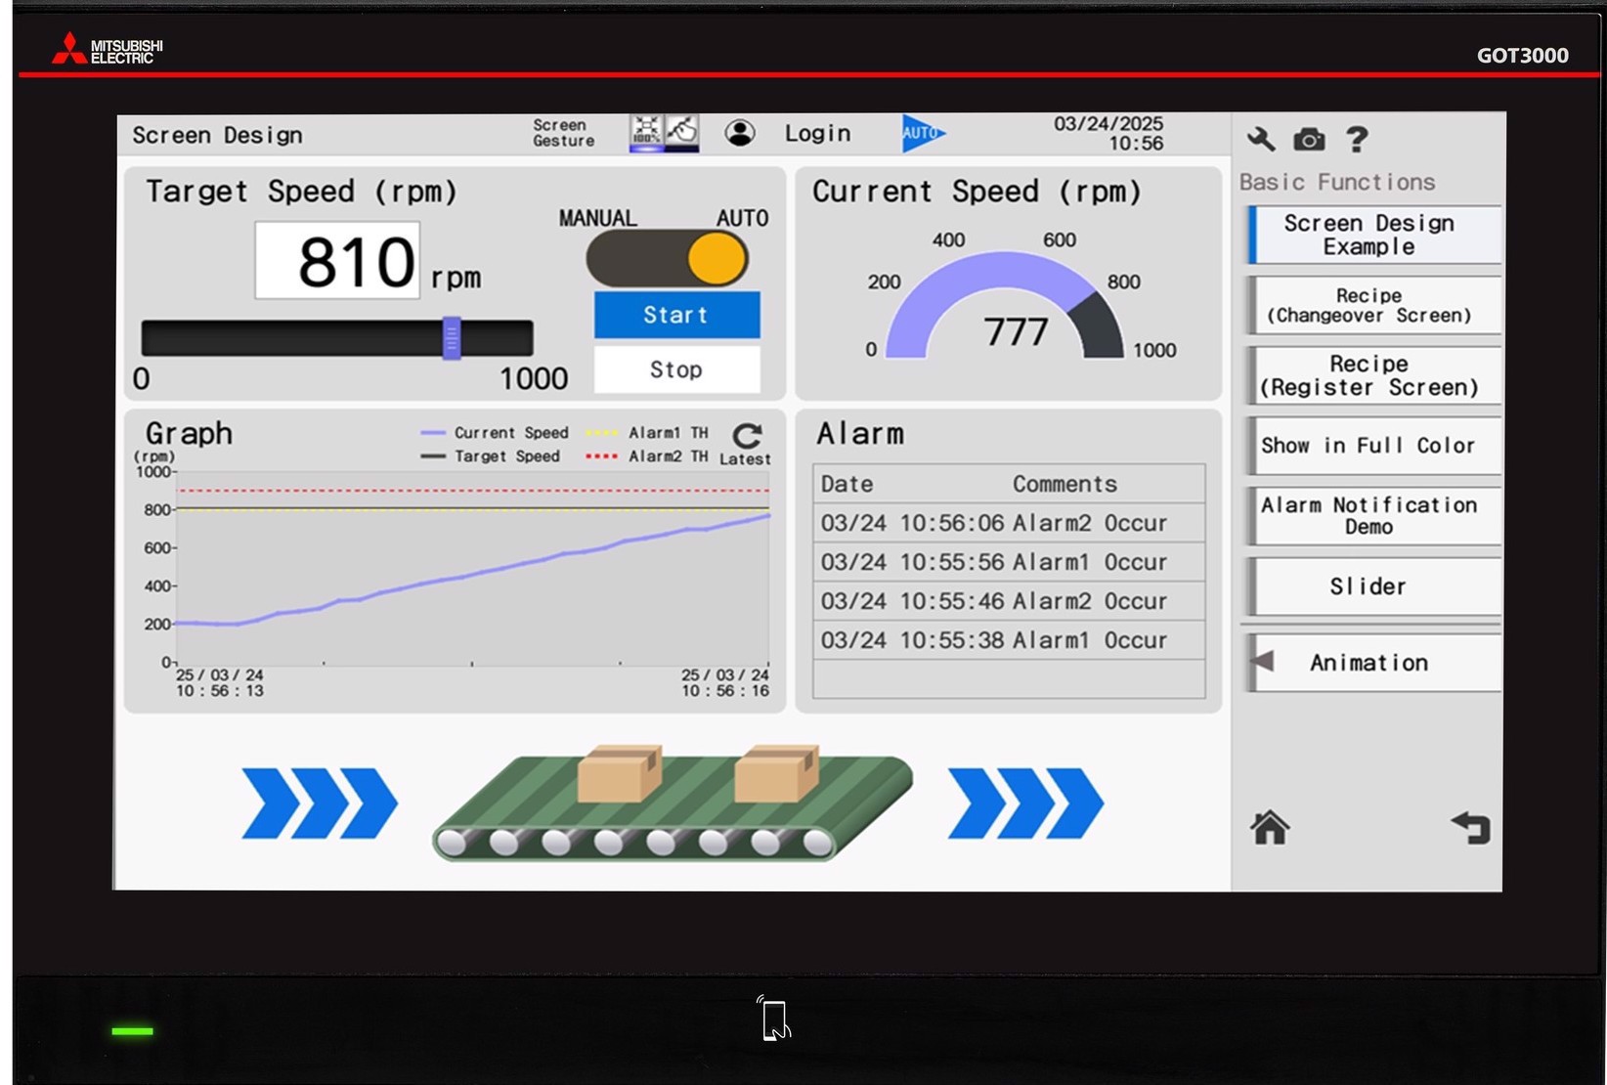This screenshot has width=1607, height=1085.
Task: Open Recipe (Register Screen) menu item
Action: (x=1372, y=375)
